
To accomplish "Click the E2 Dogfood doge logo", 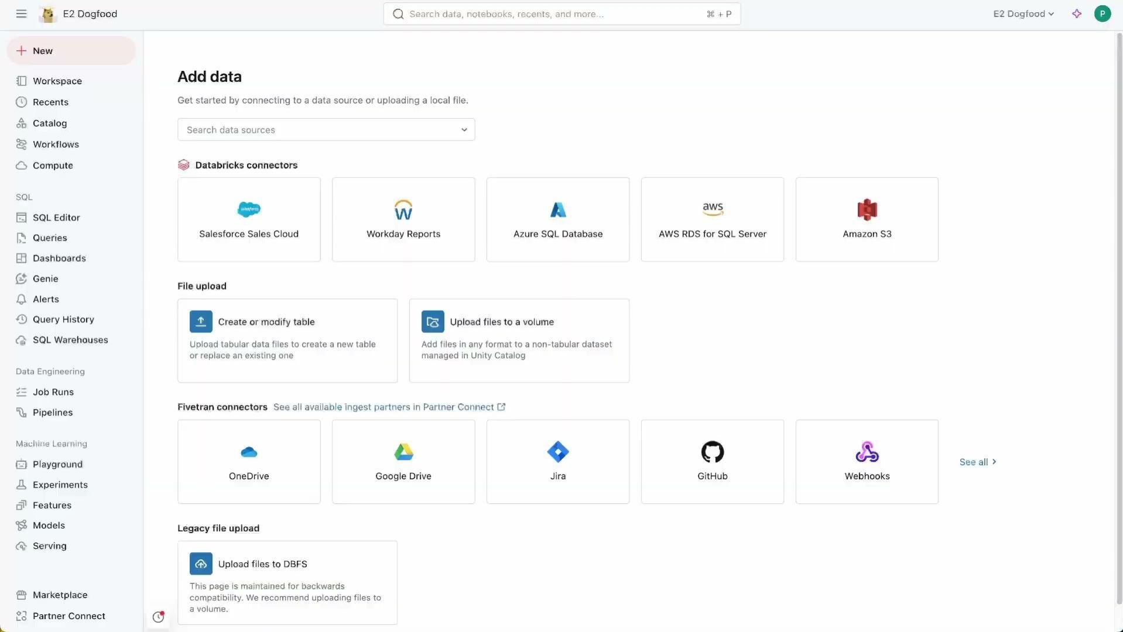I will tap(48, 14).
